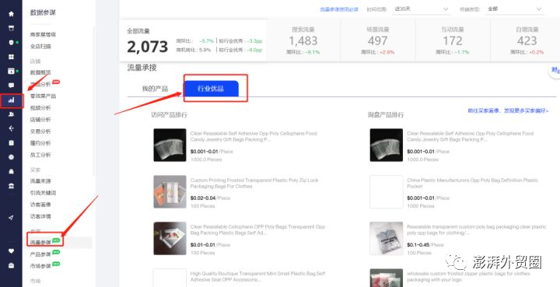Switch to the 行业优品 tab
This screenshot has height=287, width=560.
(x=211, y=89)
